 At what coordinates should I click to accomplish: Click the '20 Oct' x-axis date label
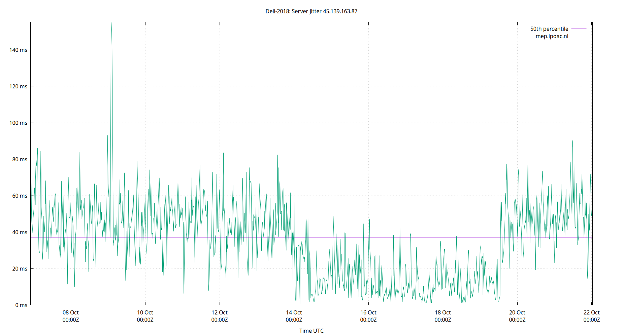pyautogui.click(x=517, y=312)
